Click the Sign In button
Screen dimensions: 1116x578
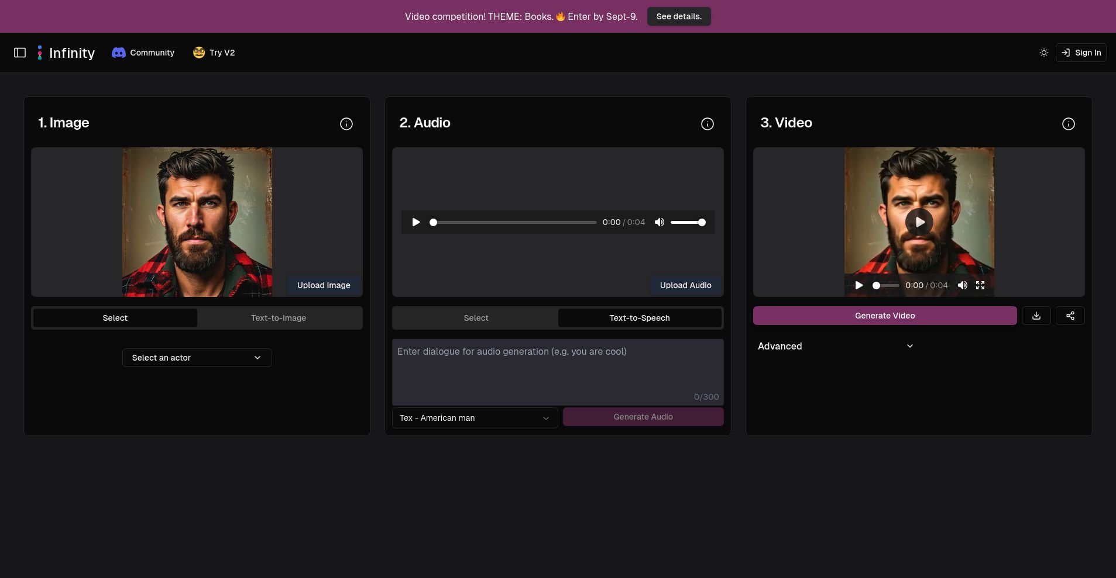[x=1080, y=53]
